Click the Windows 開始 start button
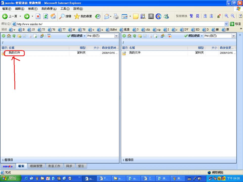Screen dimensions: 243x182 click(x=10, y=178)
